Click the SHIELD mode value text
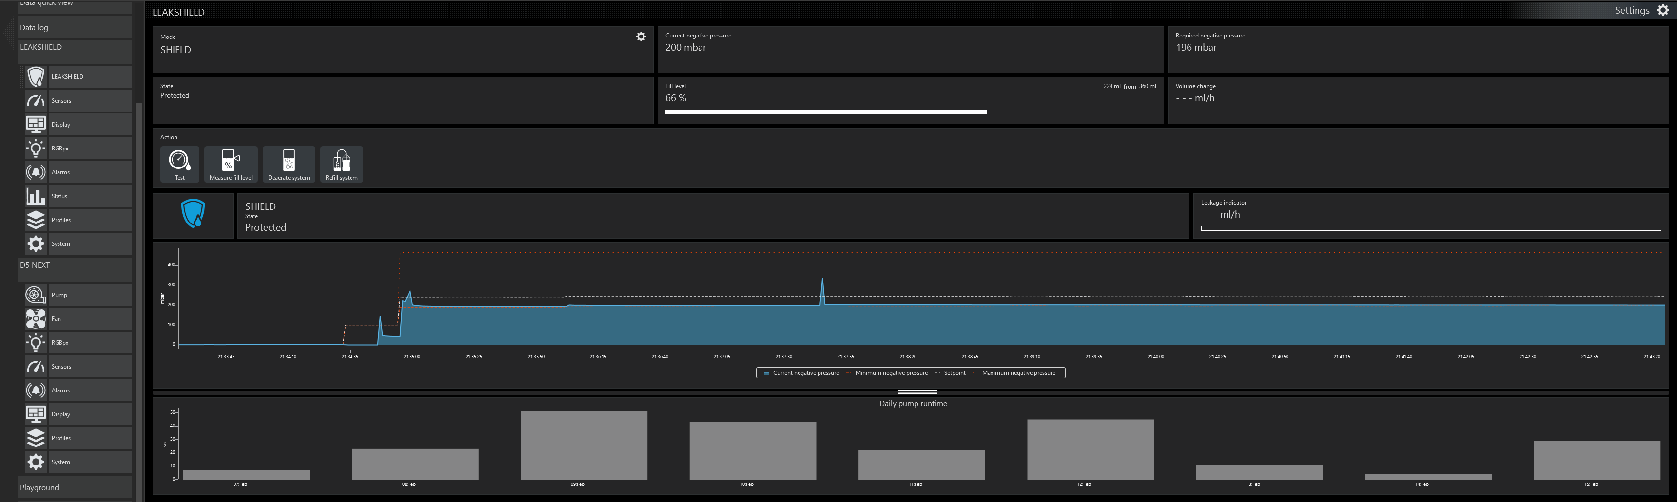Screen dimensions: 1677x502 click(x=176, y=50)
